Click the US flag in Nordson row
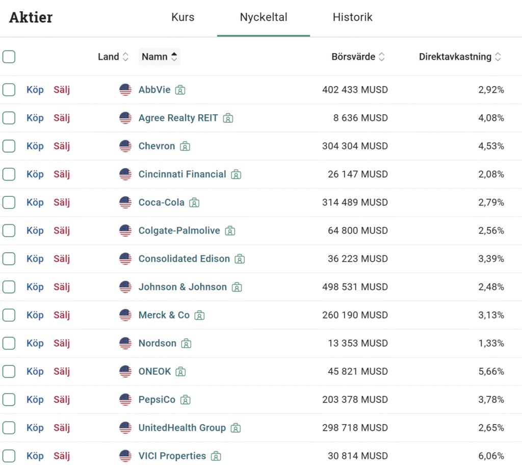 pyautogui.click(x=125, y=344)
